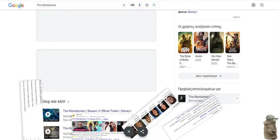Select The Book of Boba Fett poster
Screen dimensions: 279x140
(x=185, y=43)
